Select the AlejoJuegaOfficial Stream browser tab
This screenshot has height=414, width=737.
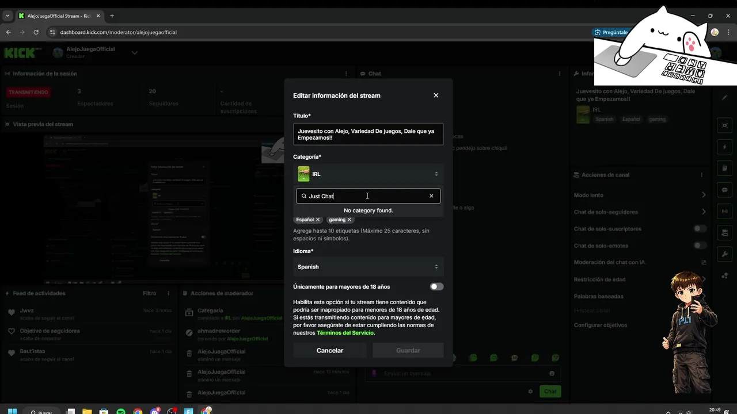click(59, 16)
